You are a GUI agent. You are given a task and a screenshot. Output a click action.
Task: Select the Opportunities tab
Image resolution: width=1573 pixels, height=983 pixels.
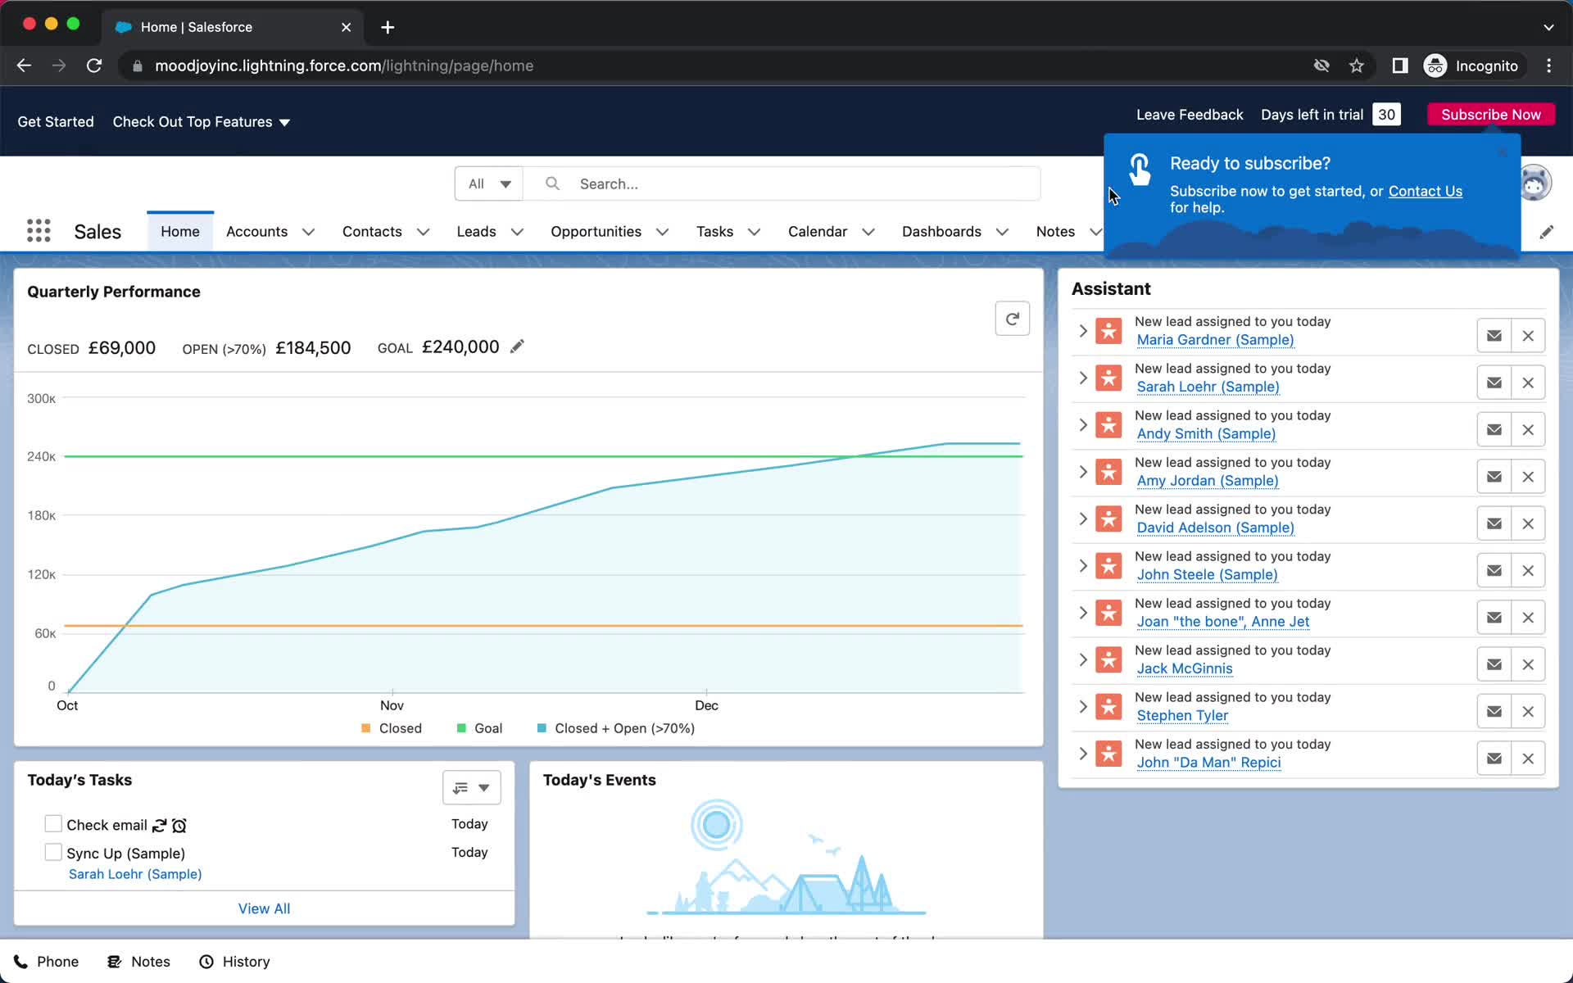pos(596,232)
